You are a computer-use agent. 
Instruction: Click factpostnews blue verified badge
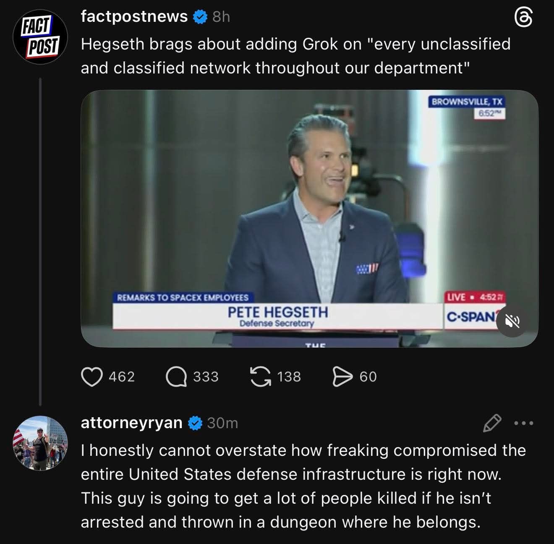(x=200, y=17)
